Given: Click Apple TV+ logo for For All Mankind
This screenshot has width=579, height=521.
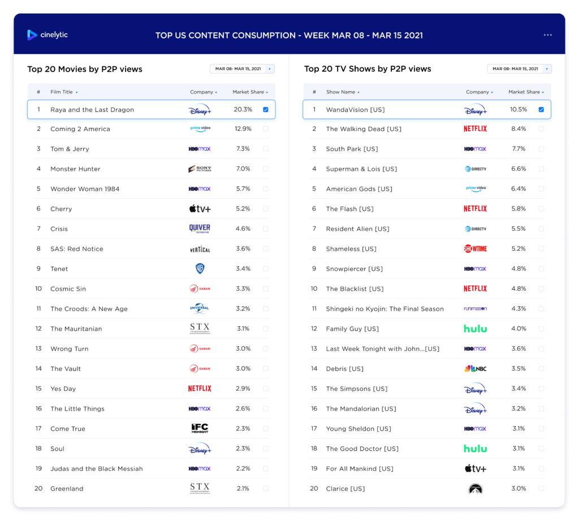Looking at the screenshot, I should pos(475,468).
